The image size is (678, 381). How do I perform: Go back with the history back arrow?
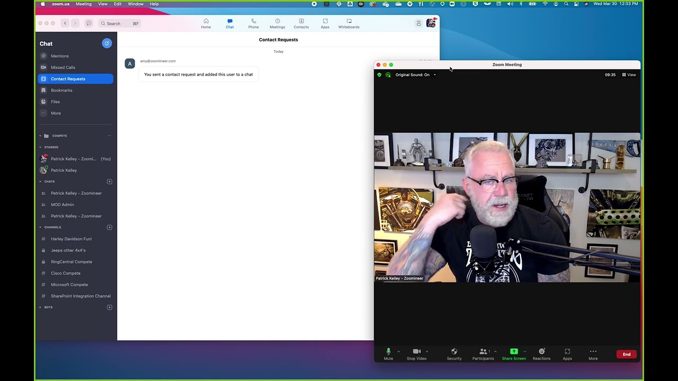coord(65,23)
